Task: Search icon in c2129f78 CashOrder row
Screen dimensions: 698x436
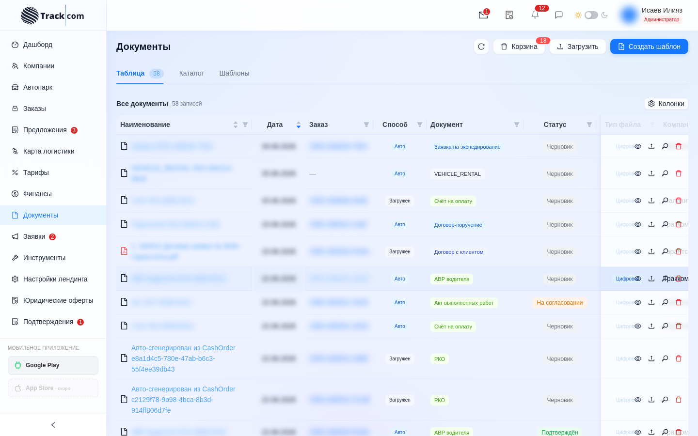Action: pos(665,400)
